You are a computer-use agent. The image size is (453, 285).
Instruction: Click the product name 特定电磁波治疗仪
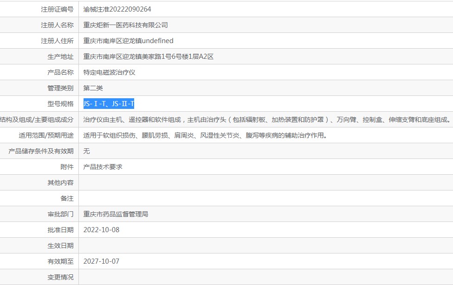[109, 72]
